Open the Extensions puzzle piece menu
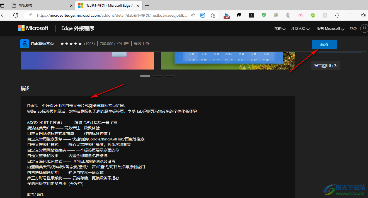Viewport: 368px width, 198px height. coord(337,16)
